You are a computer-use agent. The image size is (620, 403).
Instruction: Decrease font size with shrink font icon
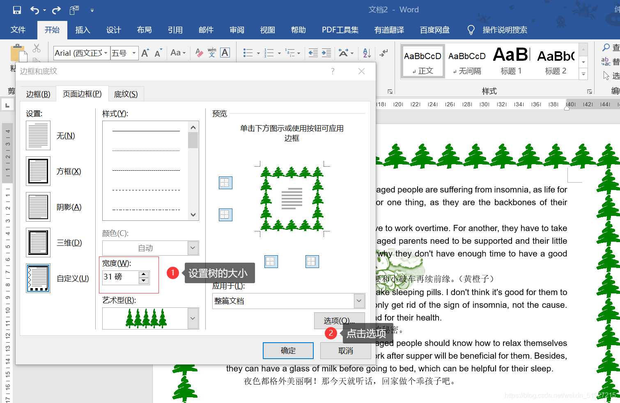pos(158,53)
